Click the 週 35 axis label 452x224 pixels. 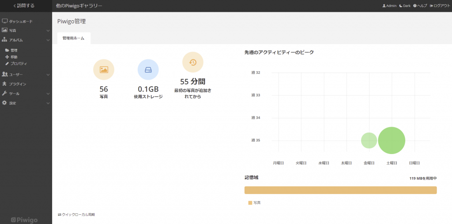[256, 140]
